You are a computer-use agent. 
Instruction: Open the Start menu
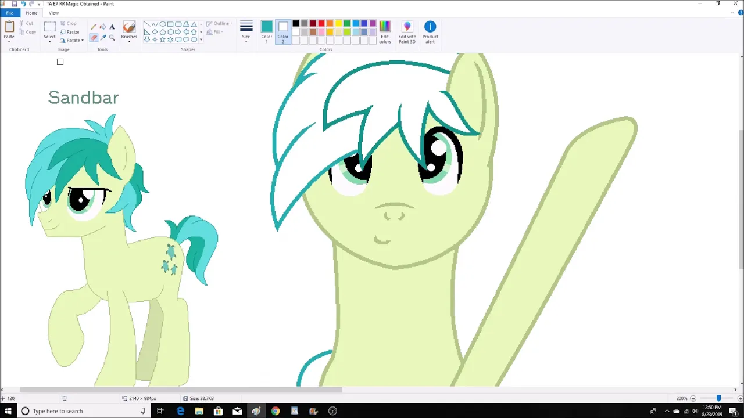8,411
